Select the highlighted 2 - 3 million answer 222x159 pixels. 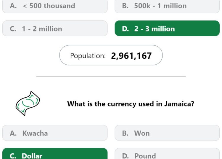[167, 28]
